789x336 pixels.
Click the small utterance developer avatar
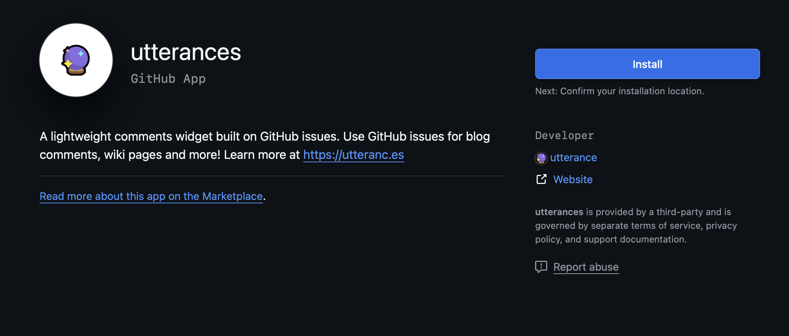coord(541,158)
